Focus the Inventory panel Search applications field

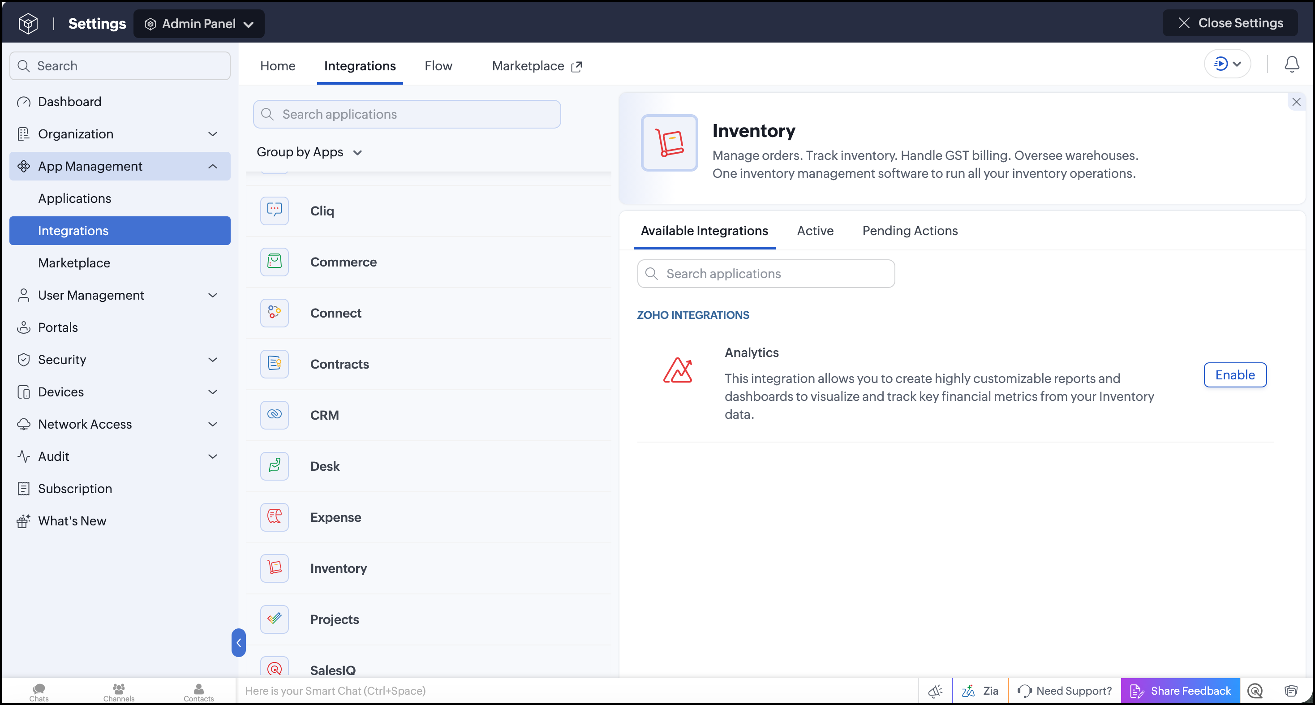[766, 274]
